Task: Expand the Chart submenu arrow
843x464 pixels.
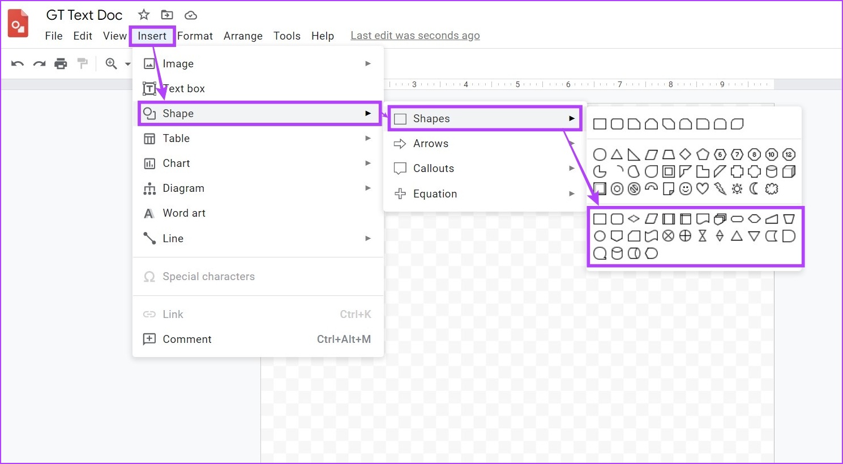Action: (x=368, y=163)
